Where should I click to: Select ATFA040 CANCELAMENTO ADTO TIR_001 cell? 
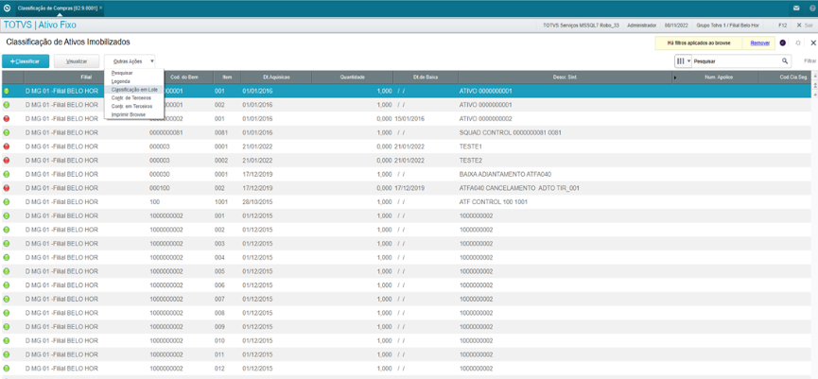[519, 188]
